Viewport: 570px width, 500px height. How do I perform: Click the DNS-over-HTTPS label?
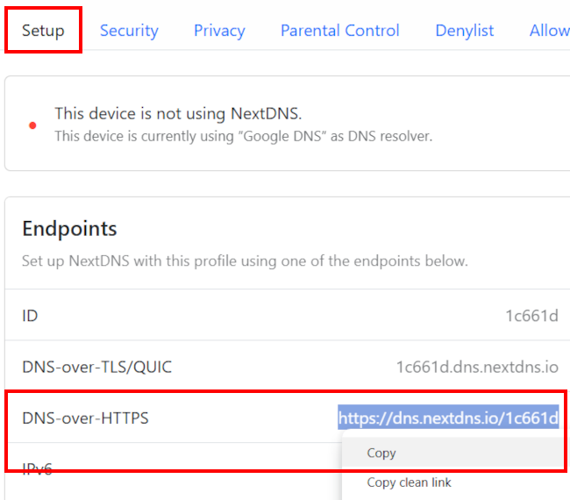click(x=85, y=418)
